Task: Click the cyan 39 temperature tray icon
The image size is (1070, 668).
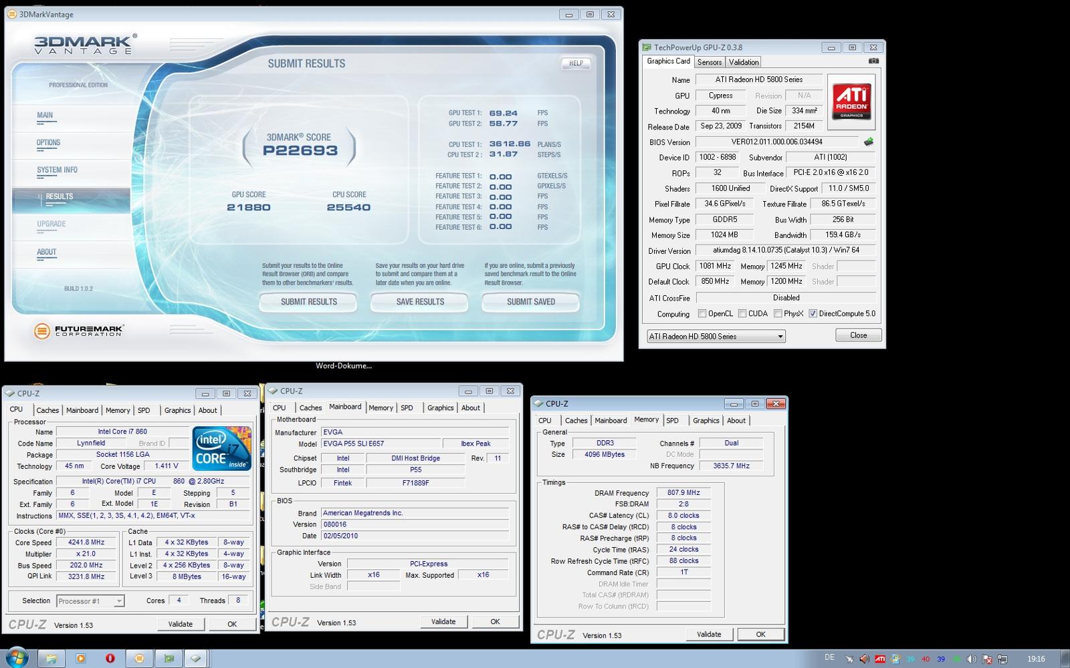Action: (x=910, y=659)
